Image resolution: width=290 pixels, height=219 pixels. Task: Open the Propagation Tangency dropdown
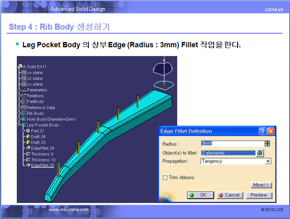pos(268,161)
